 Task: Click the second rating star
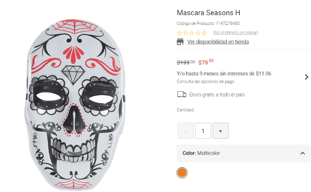(x=186, y=33)
